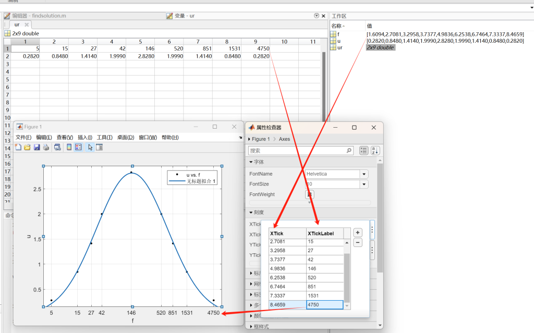Toggle the Edit Plot arrow tool
Screen dimensions: 534x333
pyautogui.click(x=90, y=147)
